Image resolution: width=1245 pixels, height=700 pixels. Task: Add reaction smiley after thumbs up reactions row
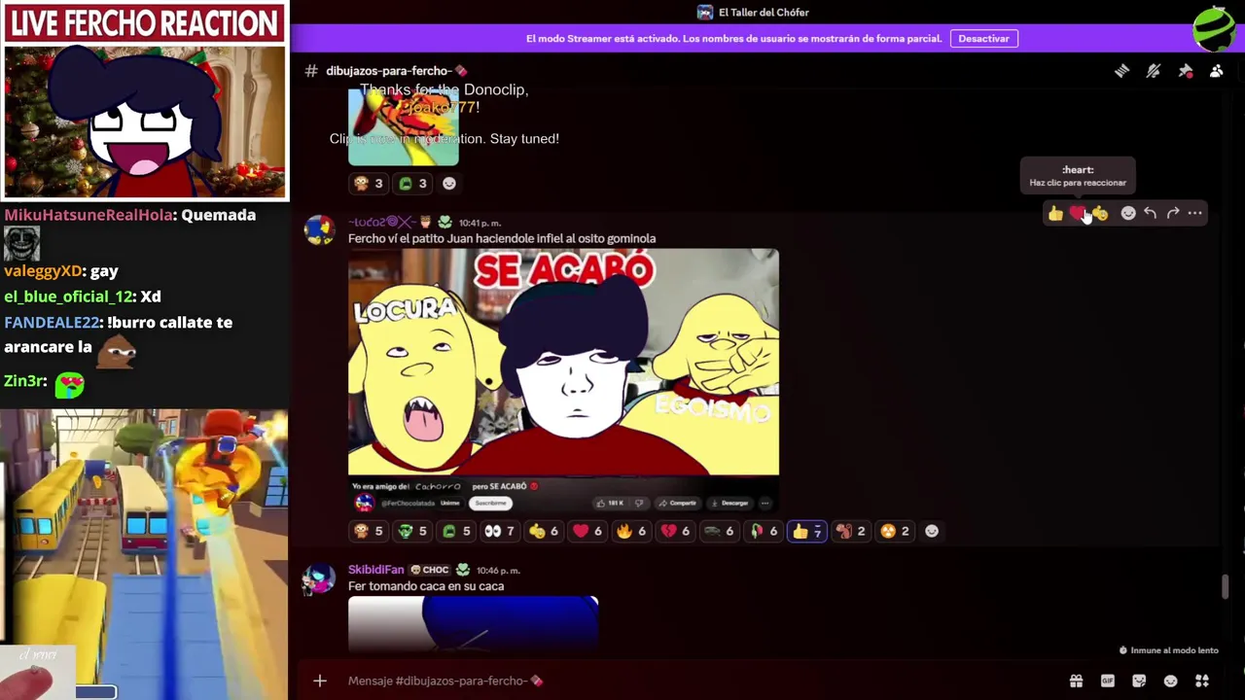coord(932,531)
